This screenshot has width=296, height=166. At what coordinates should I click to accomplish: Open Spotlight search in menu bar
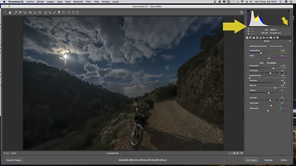(x=281, y=2)
